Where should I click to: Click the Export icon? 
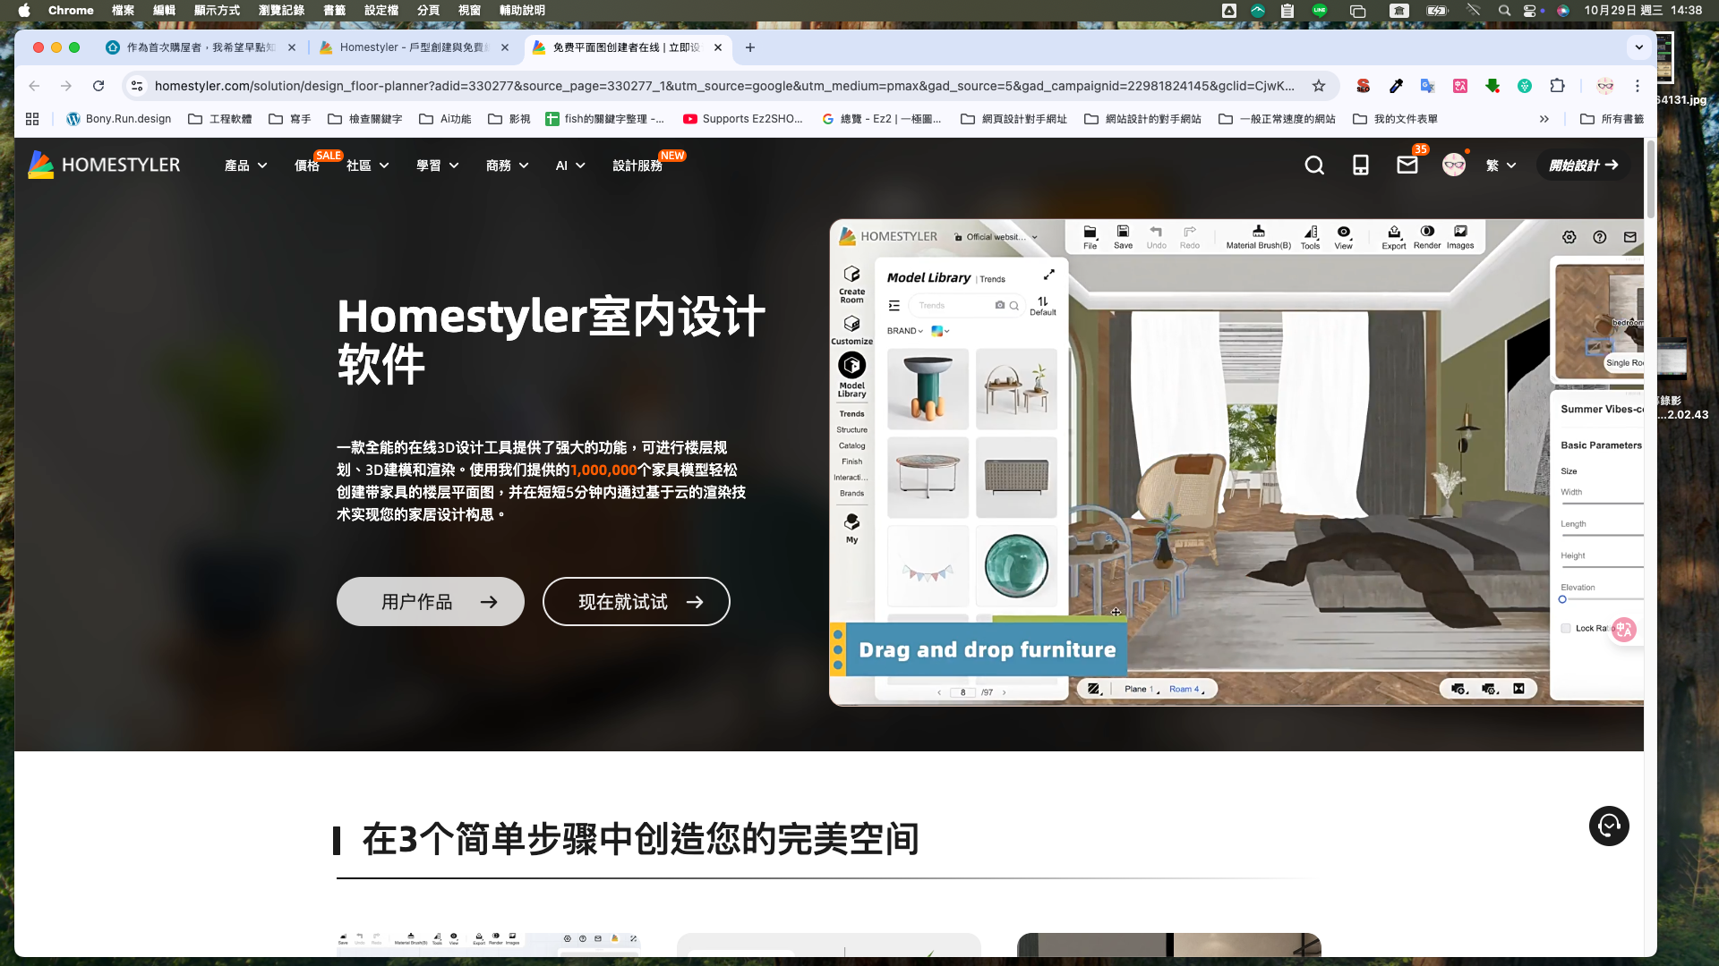(x=1394, y=237)
